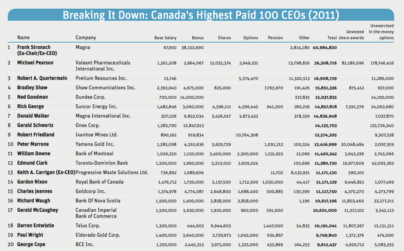Select the Unvested share awards header
This screenshot has width=404, height=251.
[x=351, y=35]
